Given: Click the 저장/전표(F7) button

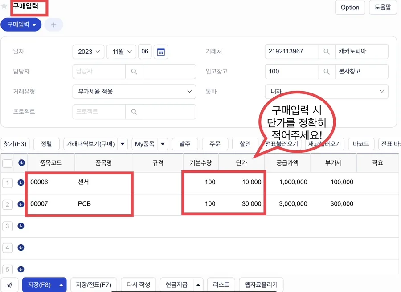Looking at the screenshot, I should 94,284.
